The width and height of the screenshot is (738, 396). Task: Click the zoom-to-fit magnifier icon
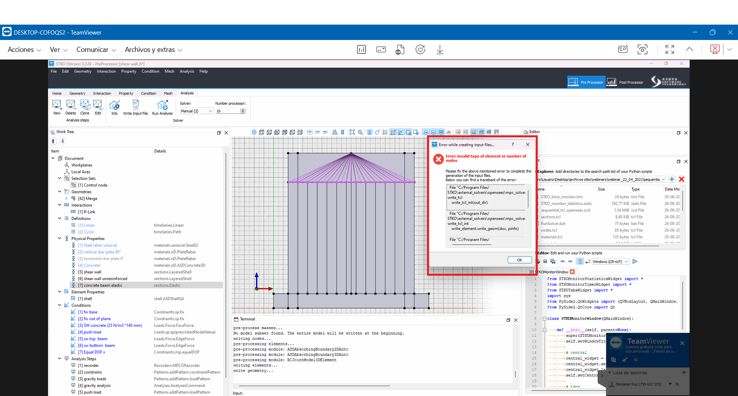click(x=352, y=132)
